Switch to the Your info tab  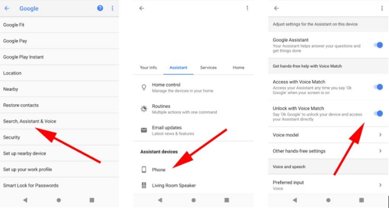[148, 67]
